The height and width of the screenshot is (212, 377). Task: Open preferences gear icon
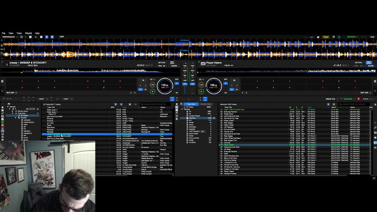[333, 37]
